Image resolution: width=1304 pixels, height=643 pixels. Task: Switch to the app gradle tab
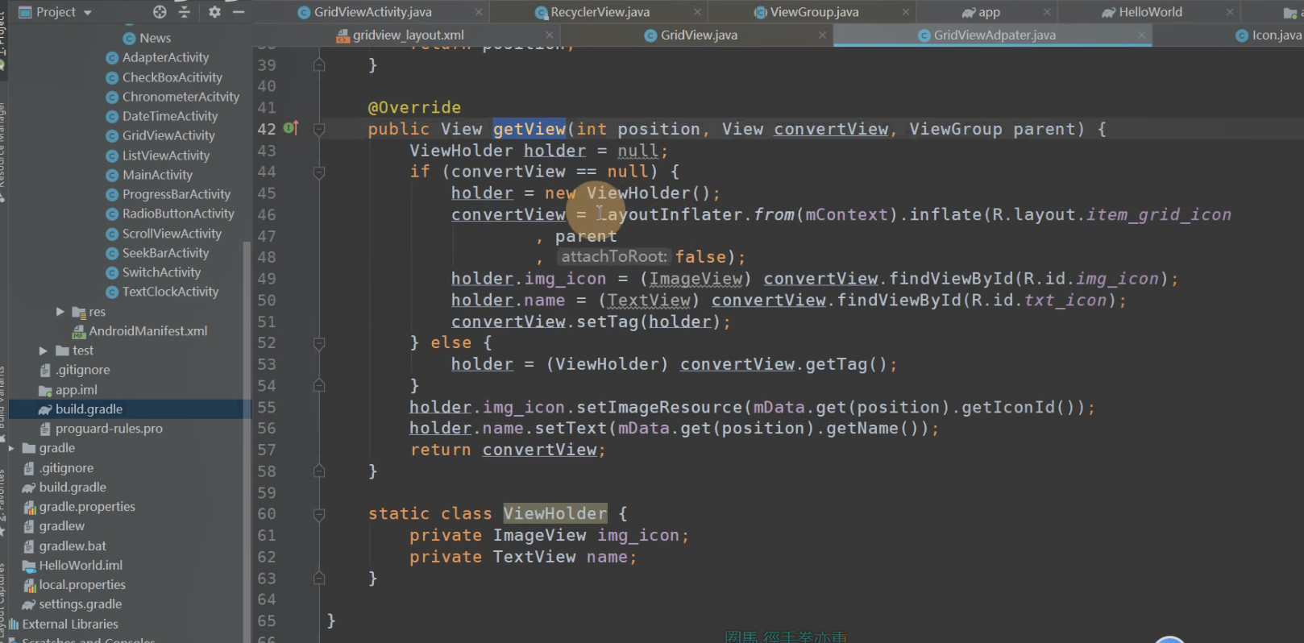(x=981, y=12)
